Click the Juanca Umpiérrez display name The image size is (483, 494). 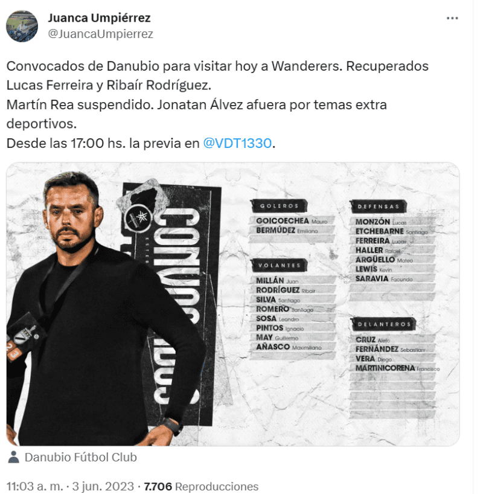point(99,18)
